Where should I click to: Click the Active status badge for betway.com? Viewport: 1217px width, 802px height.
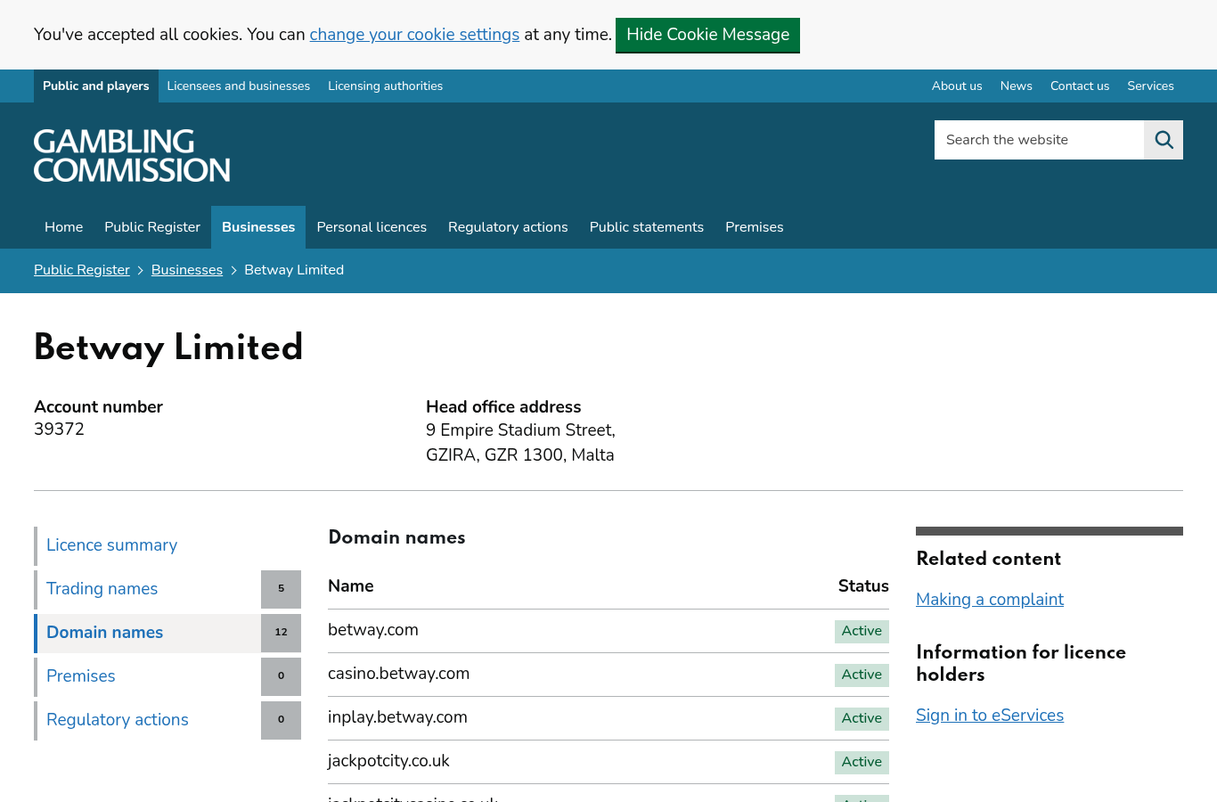862,631
